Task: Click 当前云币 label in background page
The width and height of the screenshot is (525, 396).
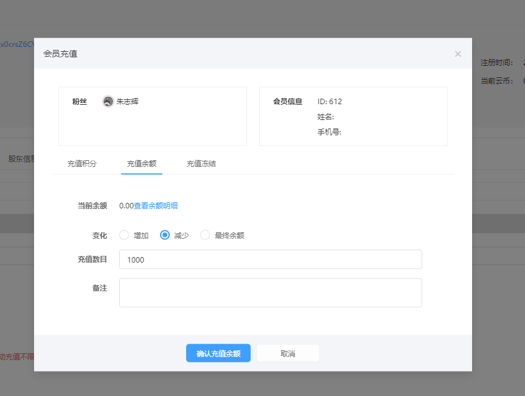Action: coord(497,81)
